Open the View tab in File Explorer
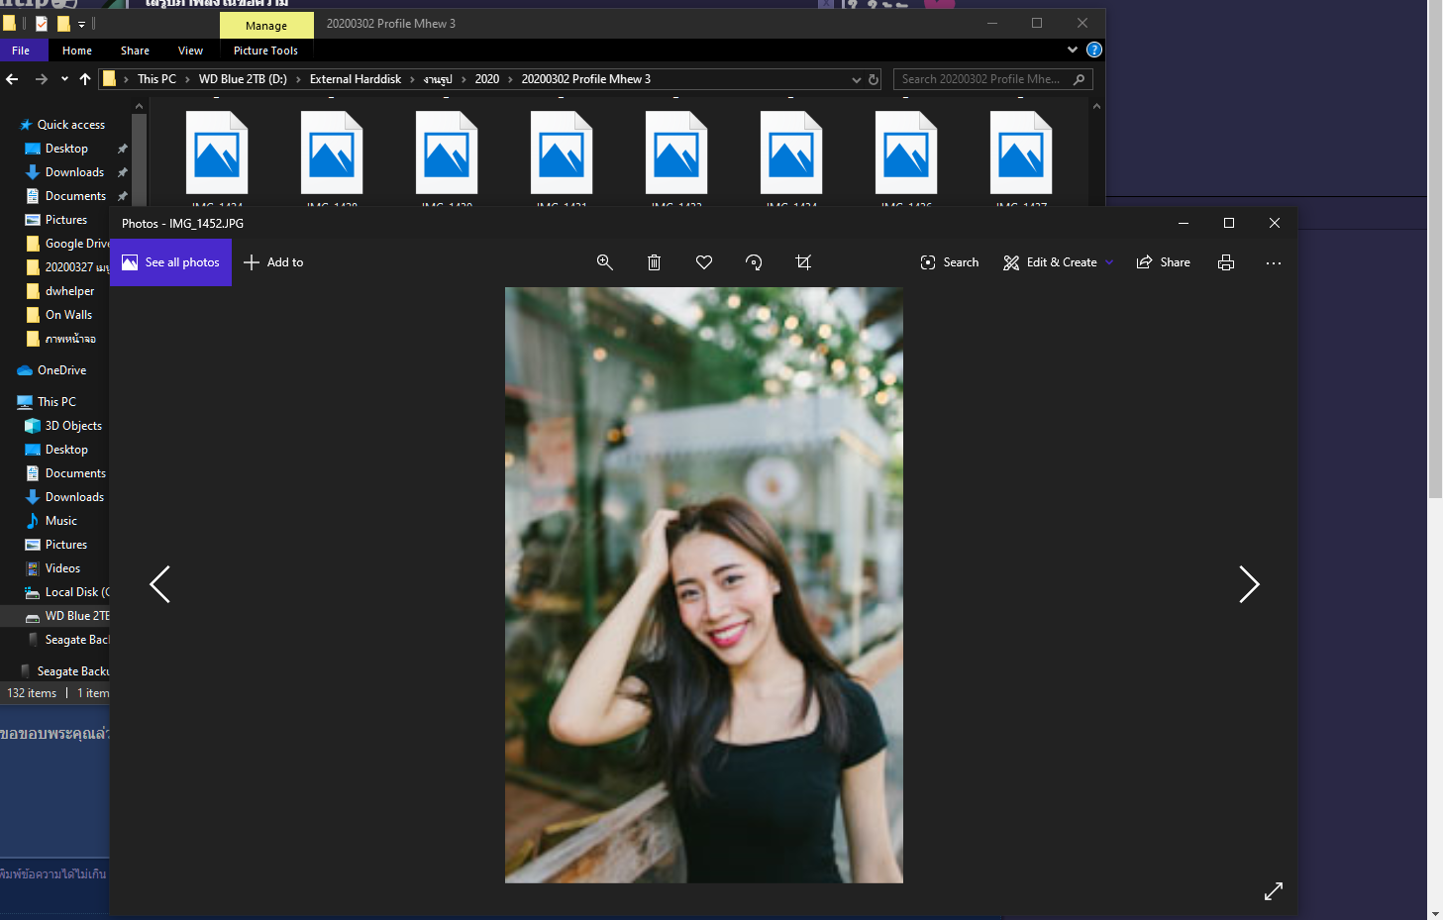 click(x=190, y=51)
